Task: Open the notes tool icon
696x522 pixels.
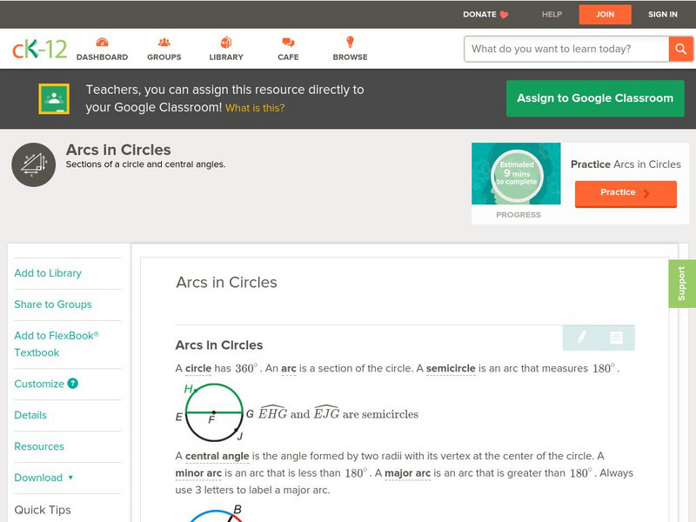Action: [x=616, y=338]
